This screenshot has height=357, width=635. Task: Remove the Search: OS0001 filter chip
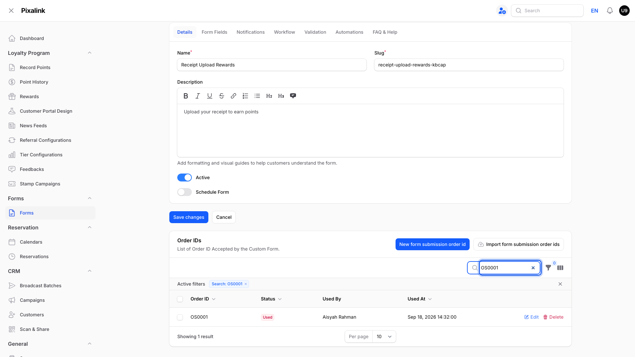[246, 284]
